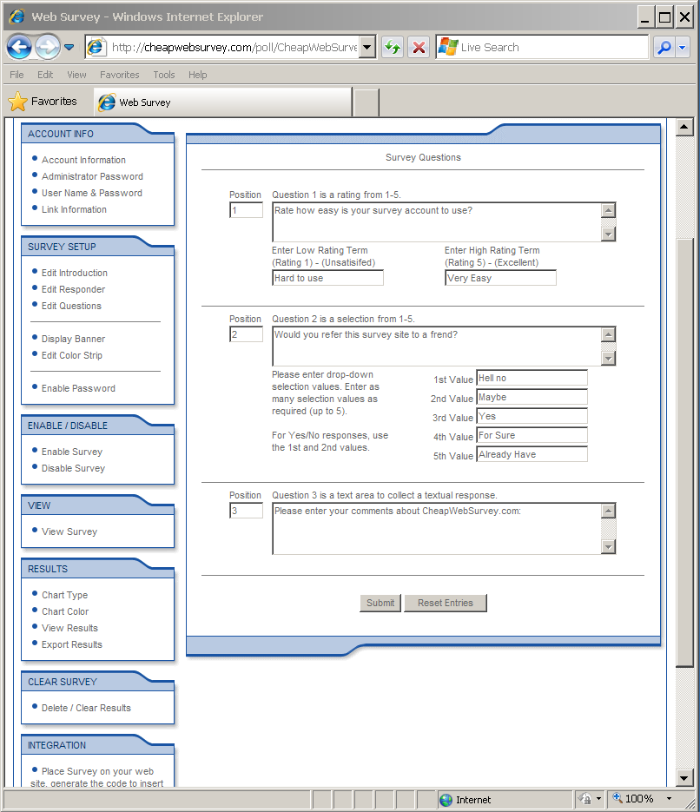Click the Reset Entries button
The image size is (700, 812).
coord(445,603)
